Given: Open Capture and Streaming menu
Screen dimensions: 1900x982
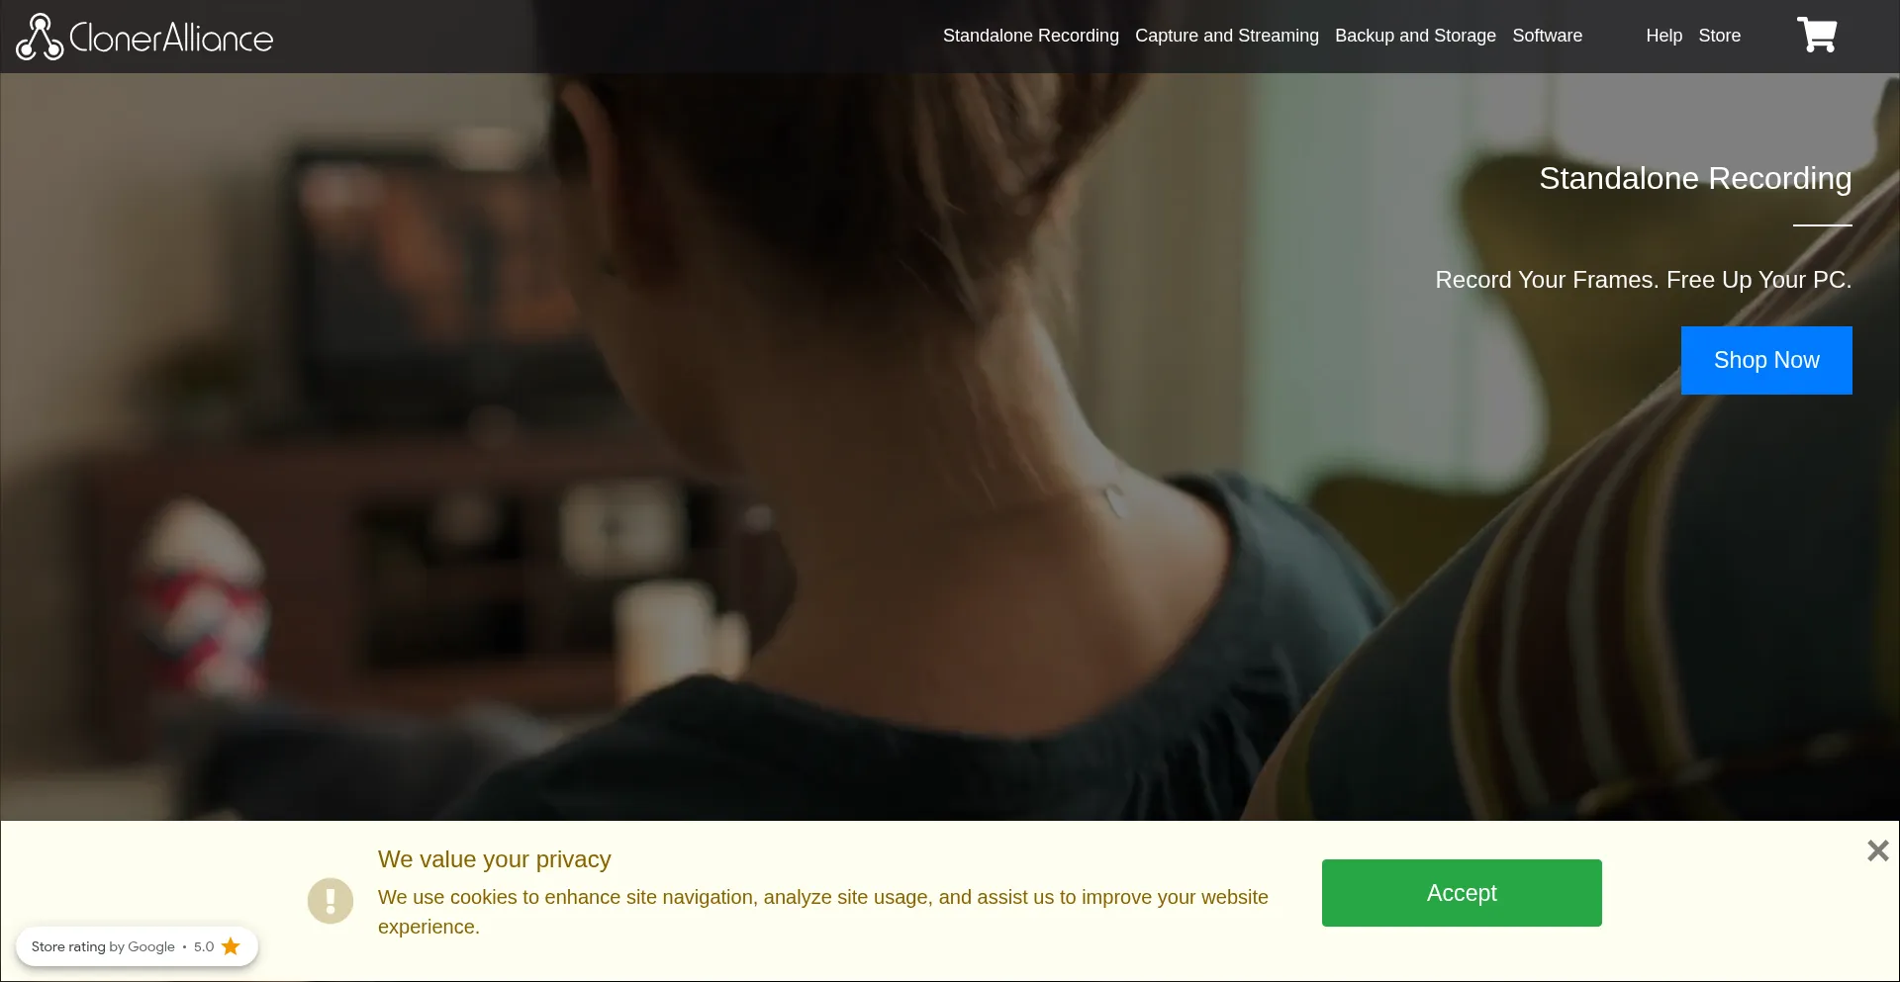Looking at the screenshot, I should (x=1226, y=36).
